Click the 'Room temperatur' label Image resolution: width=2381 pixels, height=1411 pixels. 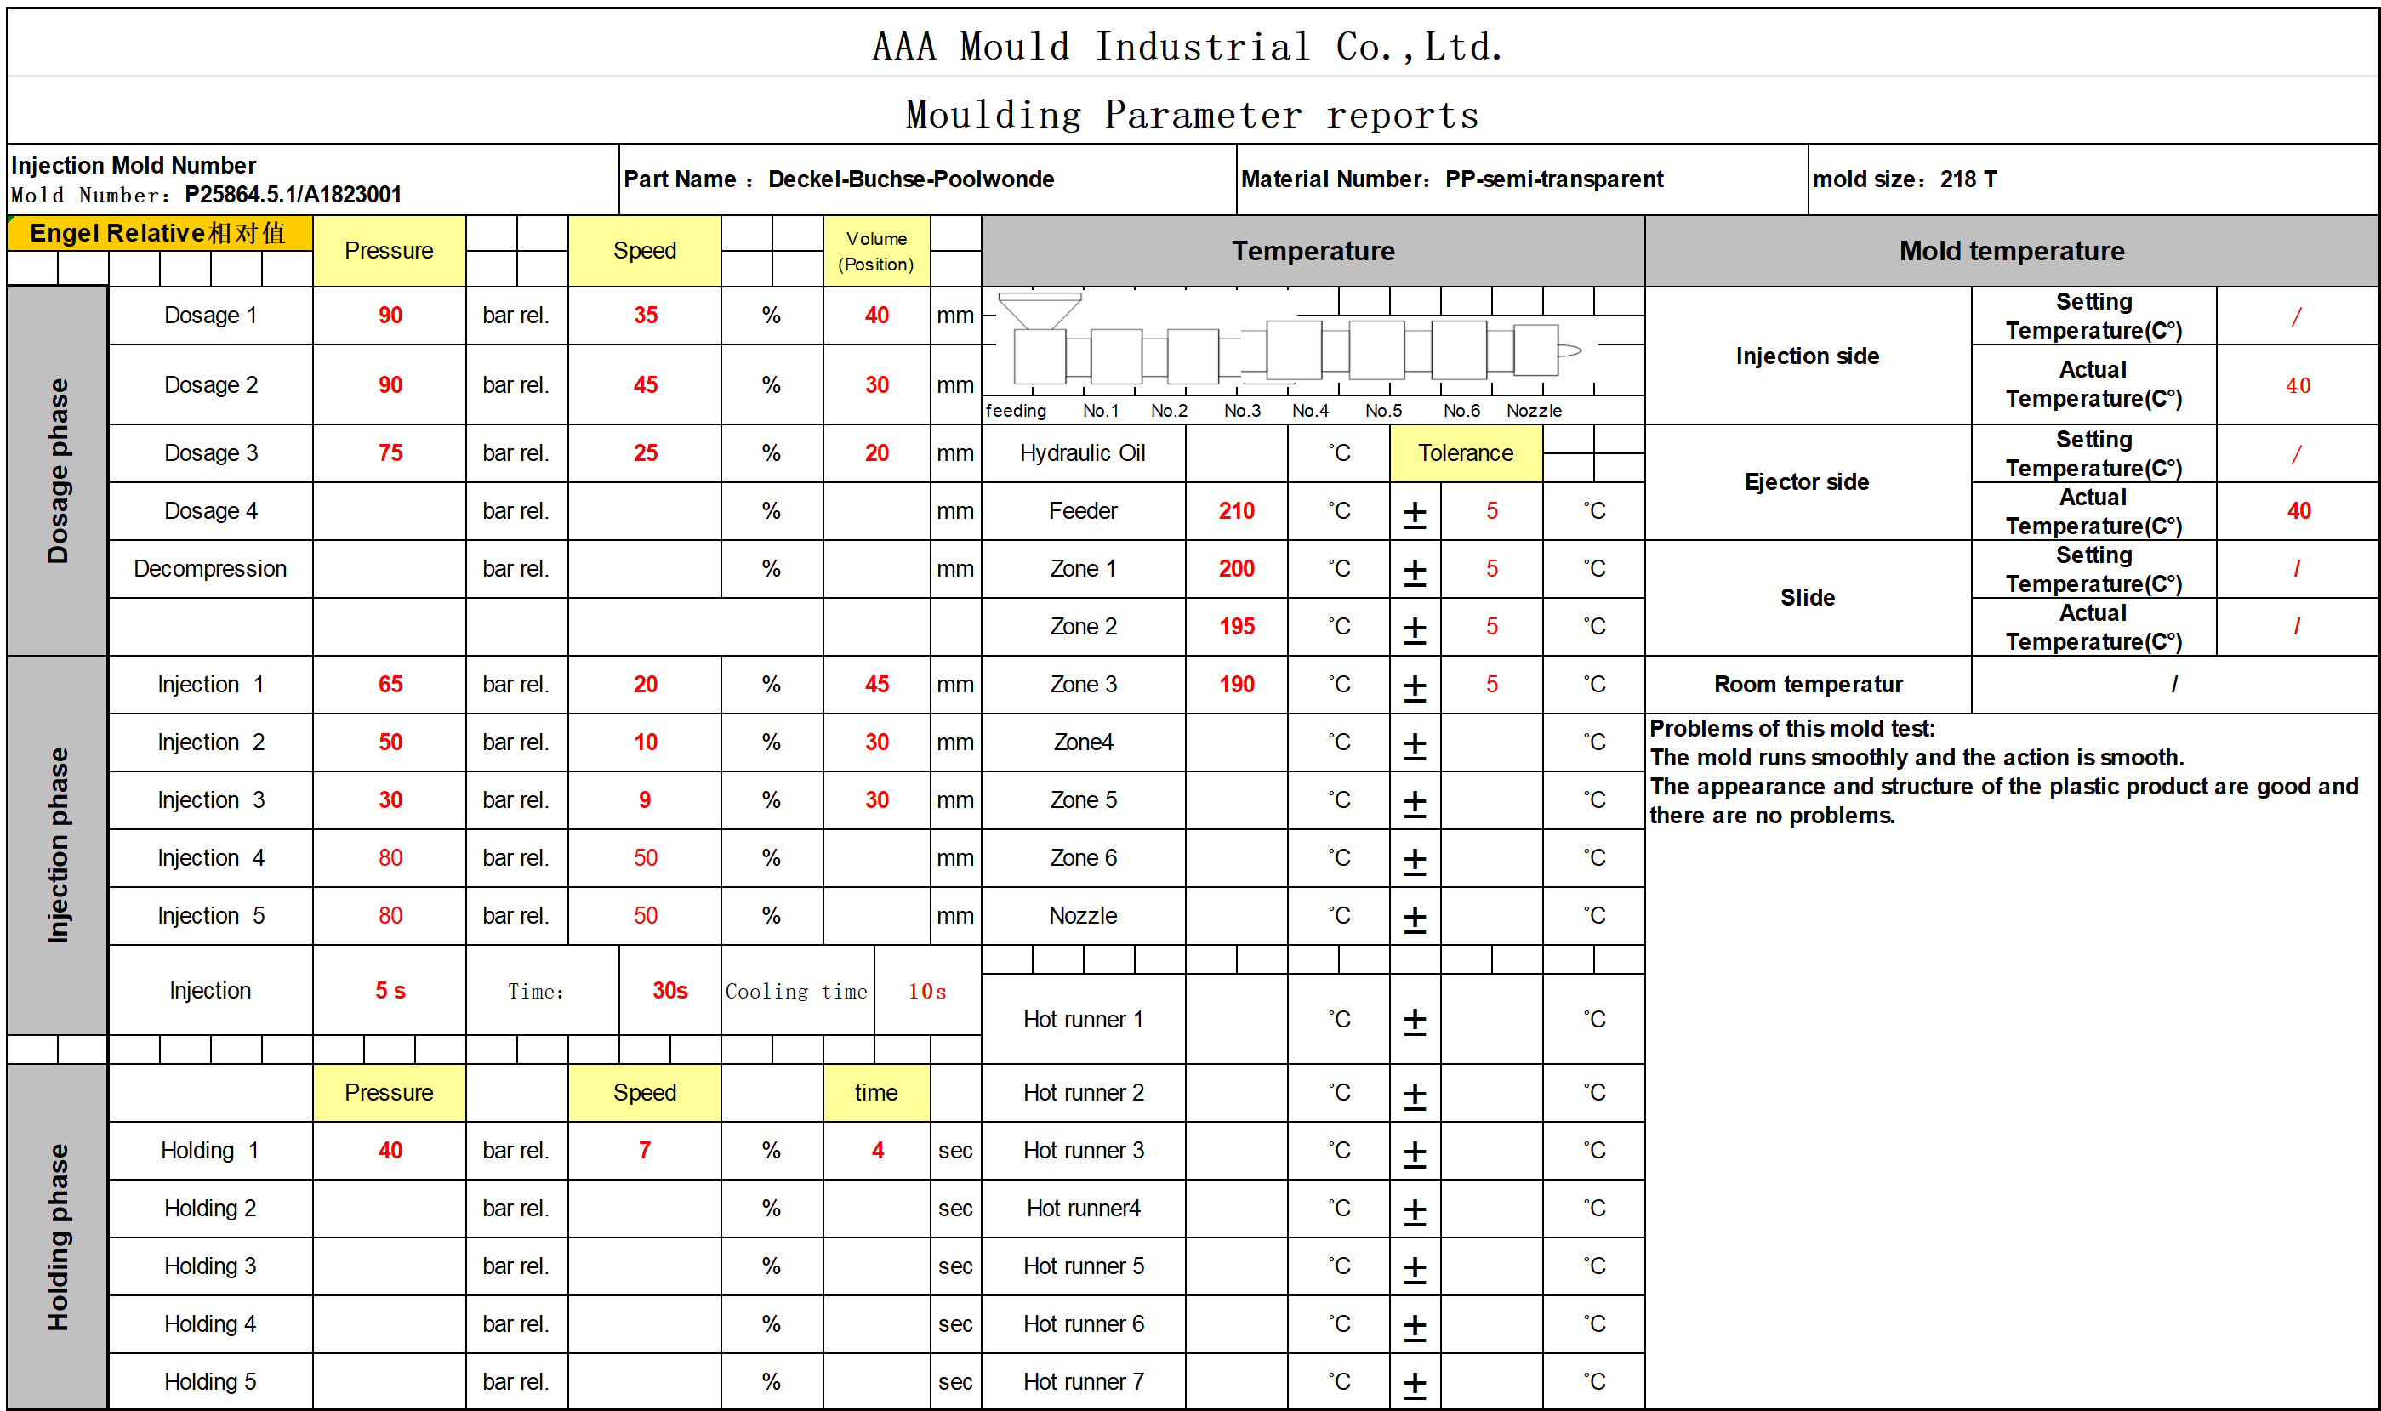(x=1808, y=685)
